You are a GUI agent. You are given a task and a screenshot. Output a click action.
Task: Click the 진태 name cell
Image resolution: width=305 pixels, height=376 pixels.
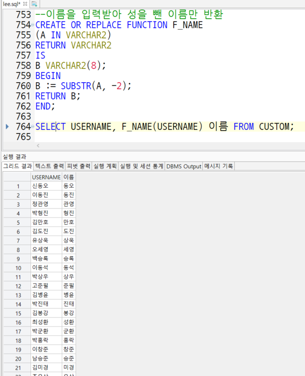tap(69, 304)
